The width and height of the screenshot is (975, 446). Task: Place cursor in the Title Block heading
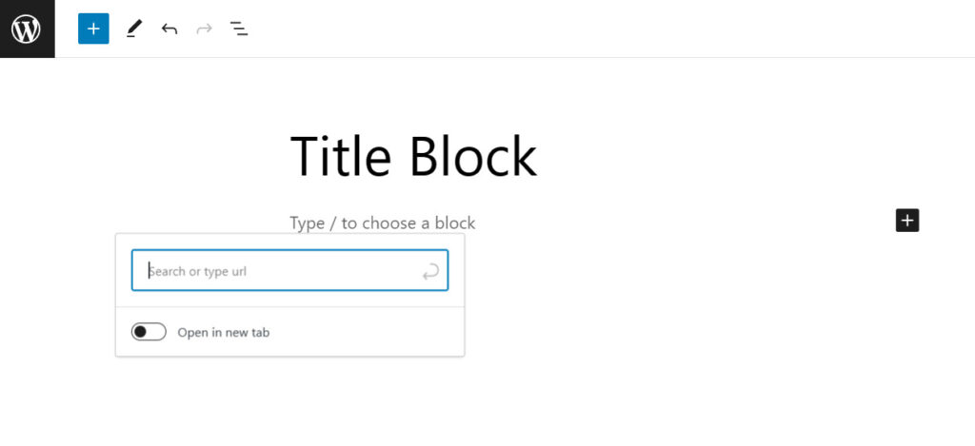coord(413,156)
